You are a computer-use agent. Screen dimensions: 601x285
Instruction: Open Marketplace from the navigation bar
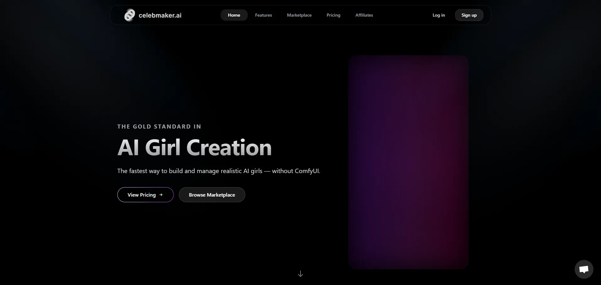(299, 15)
